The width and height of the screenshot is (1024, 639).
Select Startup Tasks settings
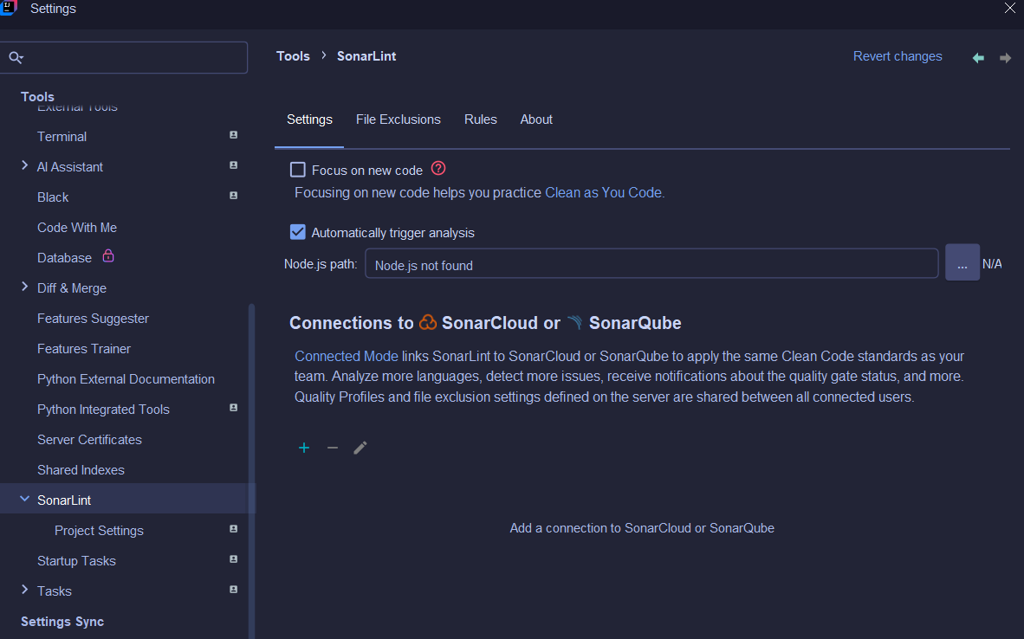[76, 561]
